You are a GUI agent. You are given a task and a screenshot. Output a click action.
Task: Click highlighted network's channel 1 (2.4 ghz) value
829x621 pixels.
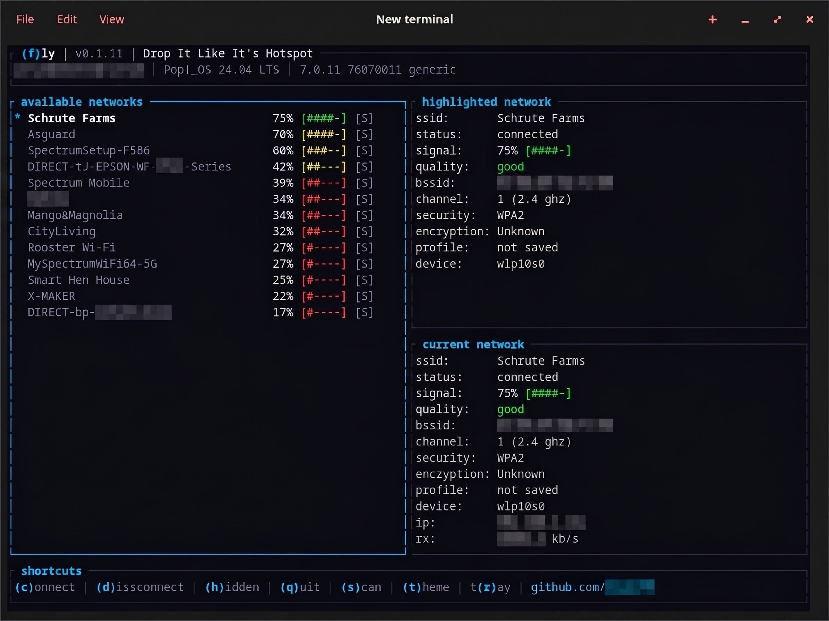(x=534, y=199)
